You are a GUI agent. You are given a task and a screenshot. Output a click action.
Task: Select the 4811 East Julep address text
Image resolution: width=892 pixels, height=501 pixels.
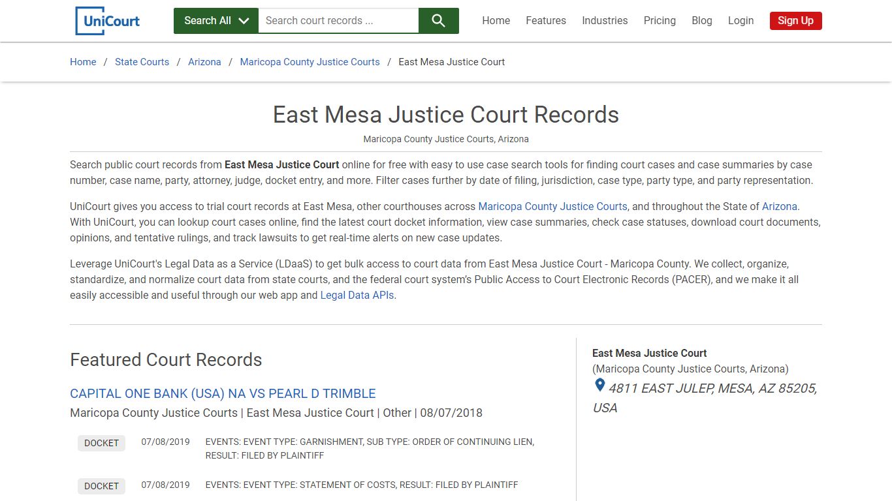(705, 398)
